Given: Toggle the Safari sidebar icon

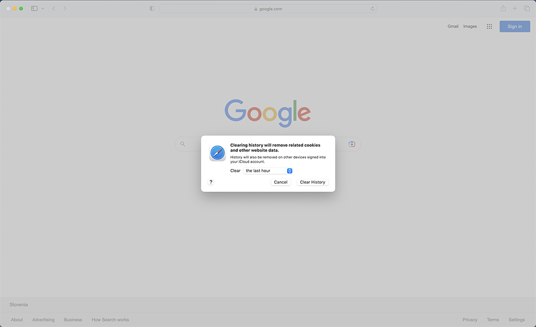Looking at the screenshot, I should (x=34, y=9).
